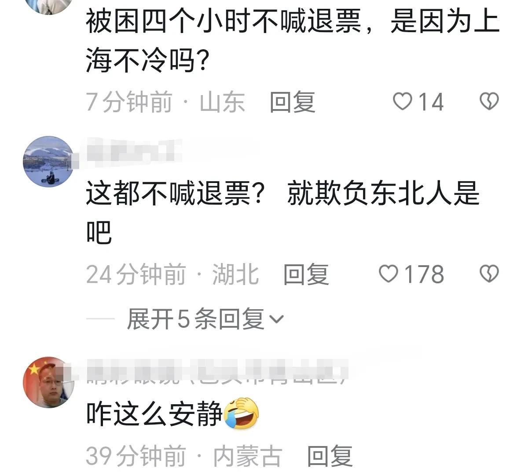Tap the laughing-crying emoji in the comment

point(242,414)
